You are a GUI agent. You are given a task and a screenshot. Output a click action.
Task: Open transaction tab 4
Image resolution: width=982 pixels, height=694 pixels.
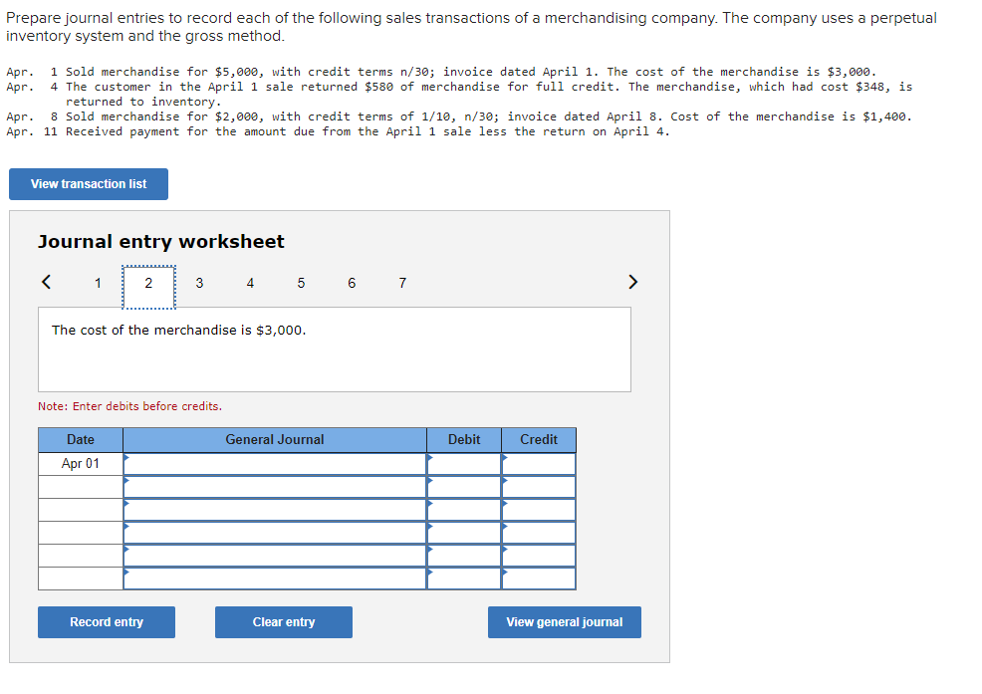pos(250,283)
